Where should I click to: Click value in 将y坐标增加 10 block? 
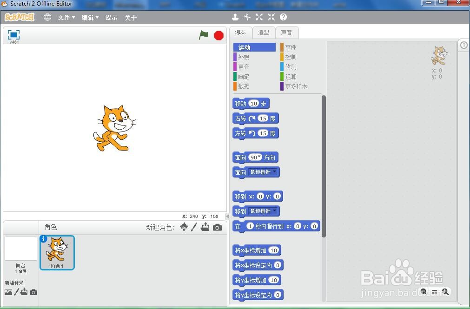tap(274, 280)
